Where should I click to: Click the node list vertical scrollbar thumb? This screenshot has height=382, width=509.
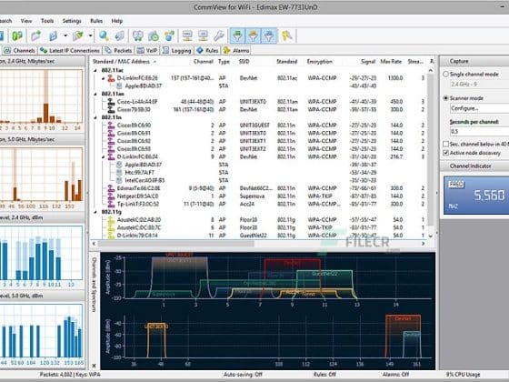pyautogui.click(x=431, y=149)
